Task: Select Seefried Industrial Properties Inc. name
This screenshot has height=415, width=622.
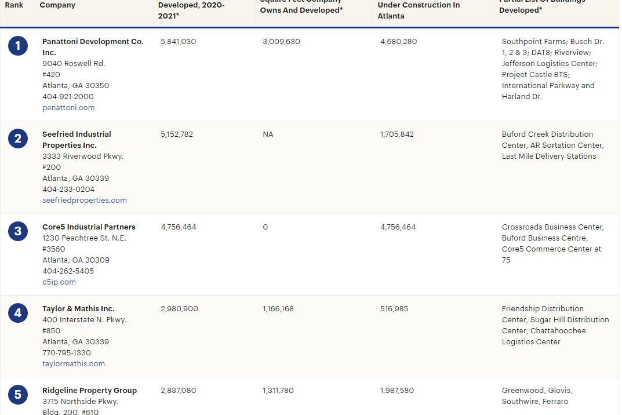Action: pyautogui.click(x=77, y=140)
